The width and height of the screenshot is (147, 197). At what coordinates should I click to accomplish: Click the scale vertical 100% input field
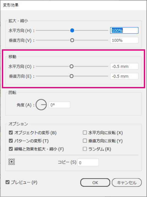coord(124,40)
